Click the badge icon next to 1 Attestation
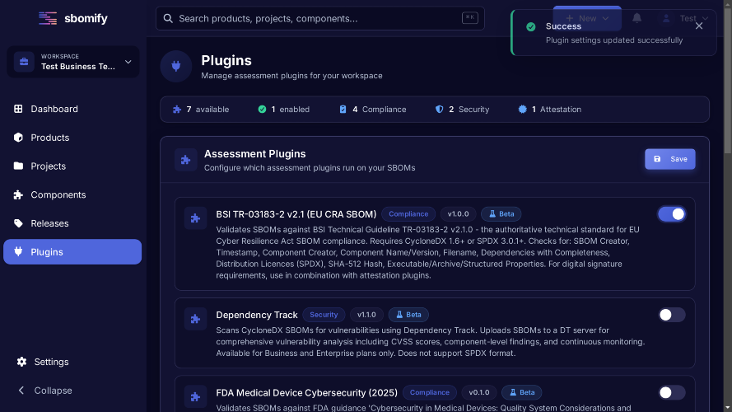This screenshot has width=732, height=412. (x=522, y=110)
